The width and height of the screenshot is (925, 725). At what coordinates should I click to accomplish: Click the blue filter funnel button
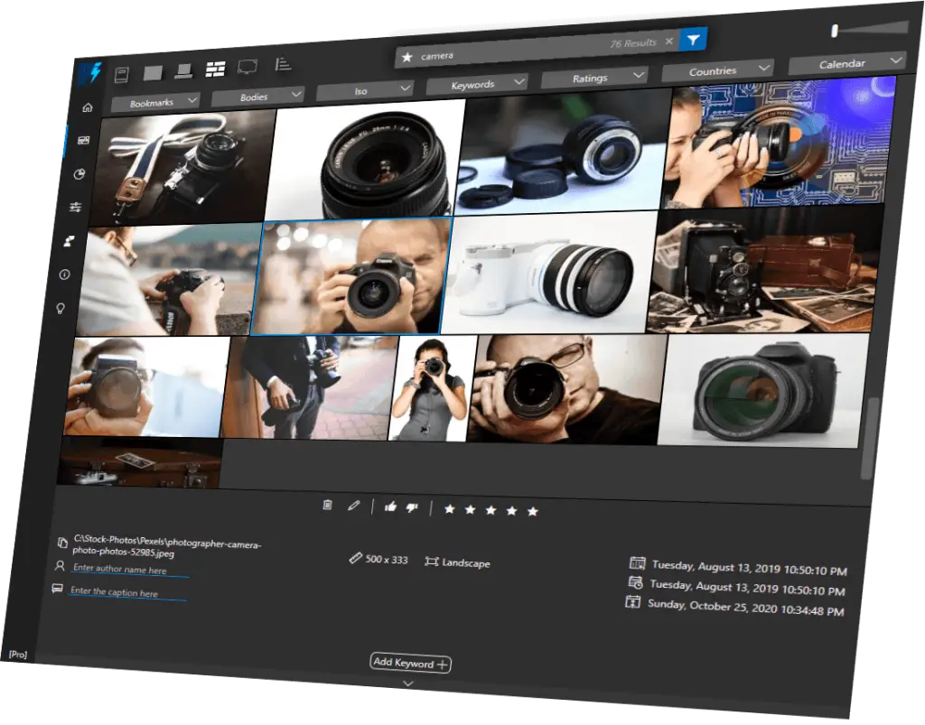pos(693,40)
